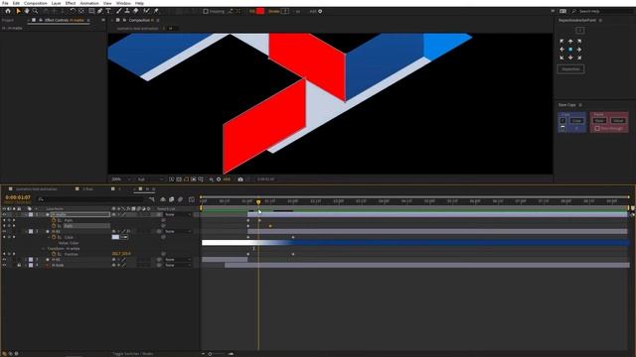Toggle the lock on layer 4
Screen dimensions: 636x357
click(x=19, y=265)
